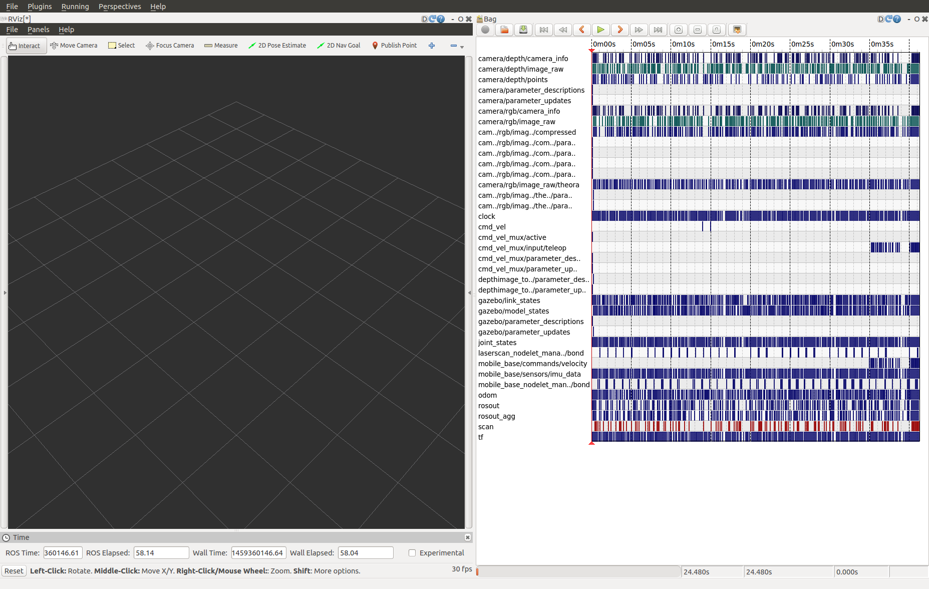Viewport: 929px width, 589px height.
Task: Click the RViz help question icon
Action: tap(441, 19)
